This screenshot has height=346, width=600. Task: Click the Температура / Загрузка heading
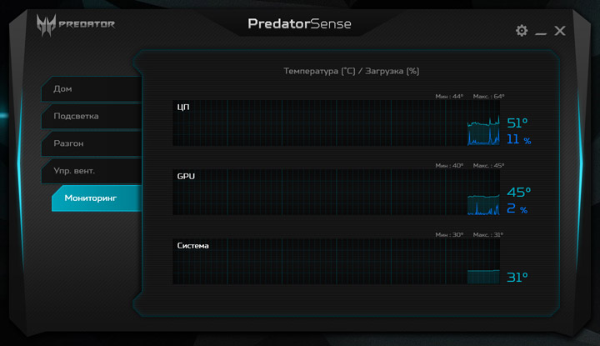coord(351,71)
